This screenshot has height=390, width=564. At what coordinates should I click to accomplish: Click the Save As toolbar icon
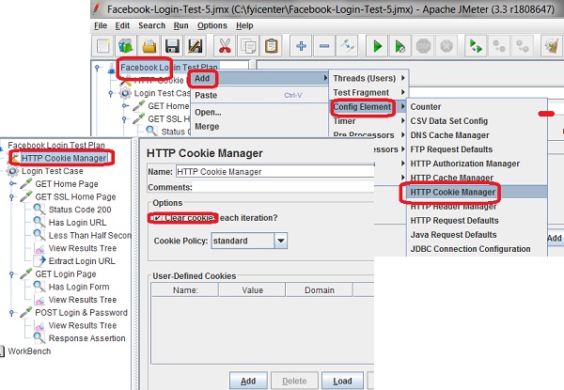pyautogui.click(x=195, y=46)
